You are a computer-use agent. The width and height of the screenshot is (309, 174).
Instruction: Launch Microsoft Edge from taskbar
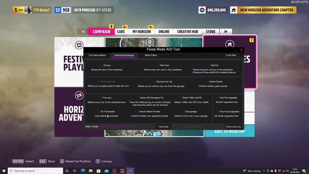coord(83,171)
